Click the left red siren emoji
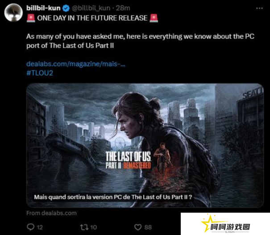 31,18
